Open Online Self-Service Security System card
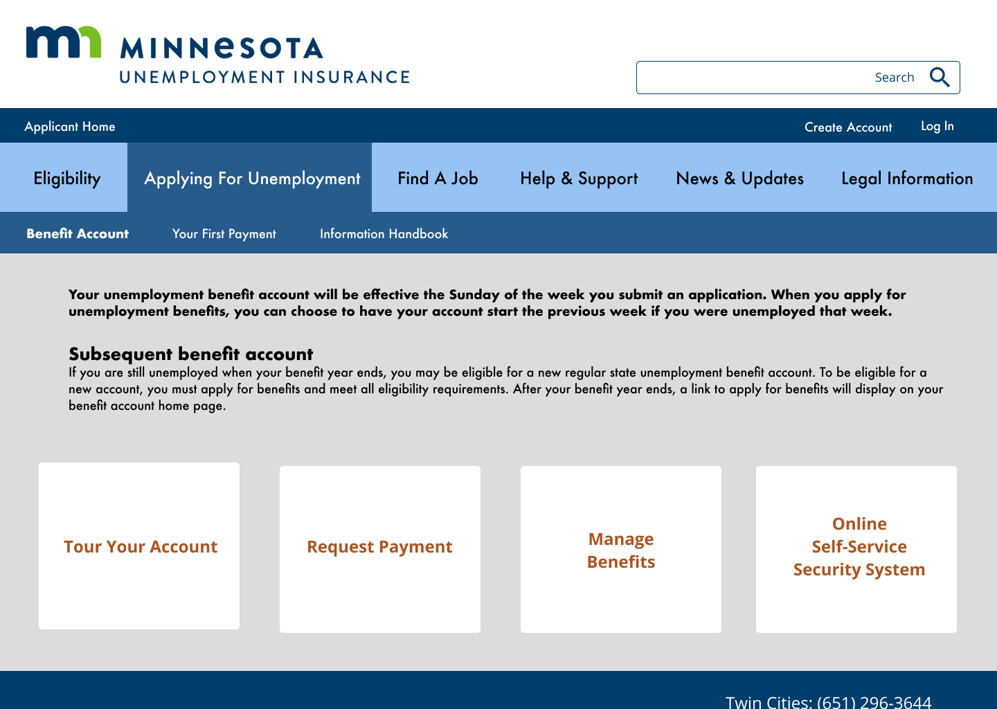The height and width of the screenshot is (709, 997). point(856,549)
